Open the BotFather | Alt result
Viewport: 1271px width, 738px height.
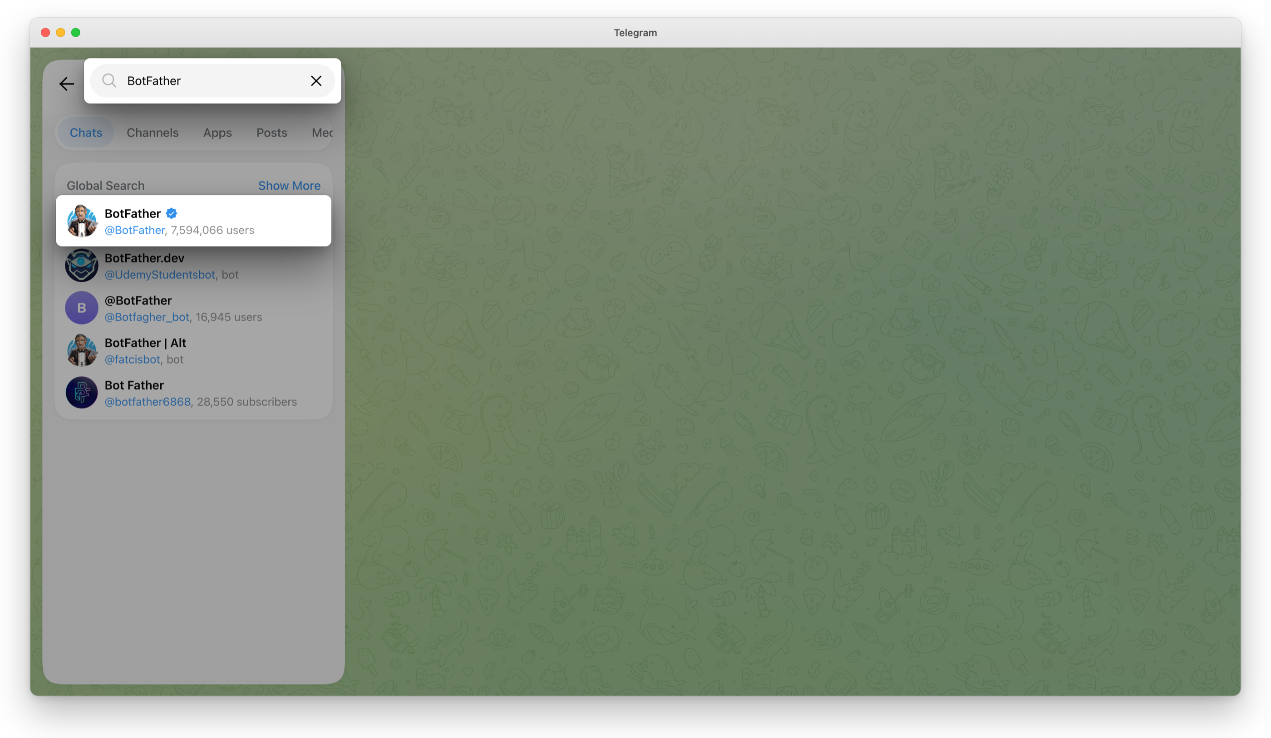[194, 350]
